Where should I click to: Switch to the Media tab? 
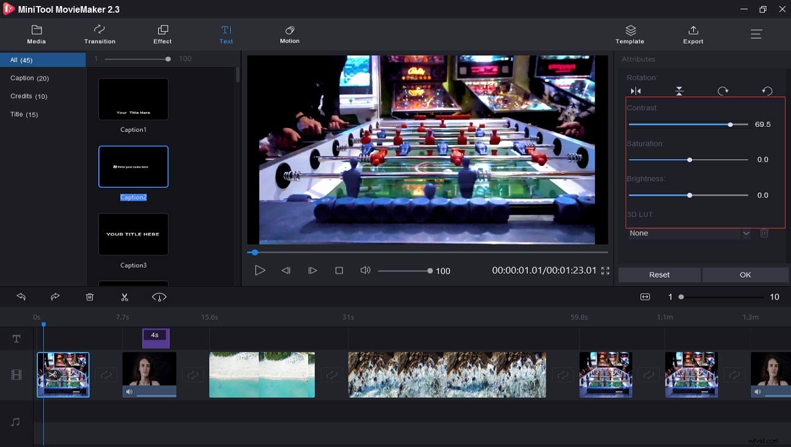pyautogui.click(x=36, y=34)
